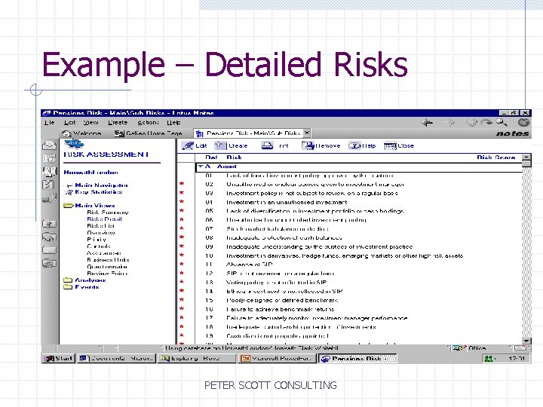
Task: Collapse the Main Views folder
Action: click(69, 205)
